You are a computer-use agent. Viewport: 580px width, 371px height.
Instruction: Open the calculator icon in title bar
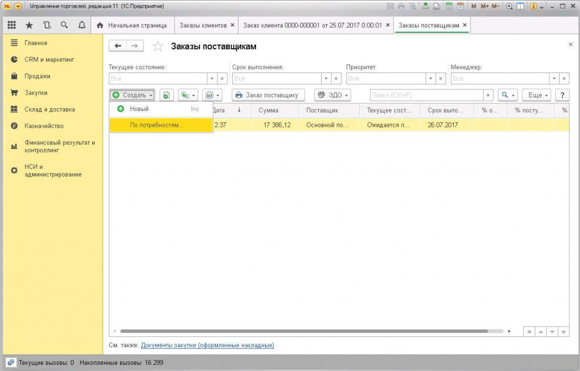(449, 6)
